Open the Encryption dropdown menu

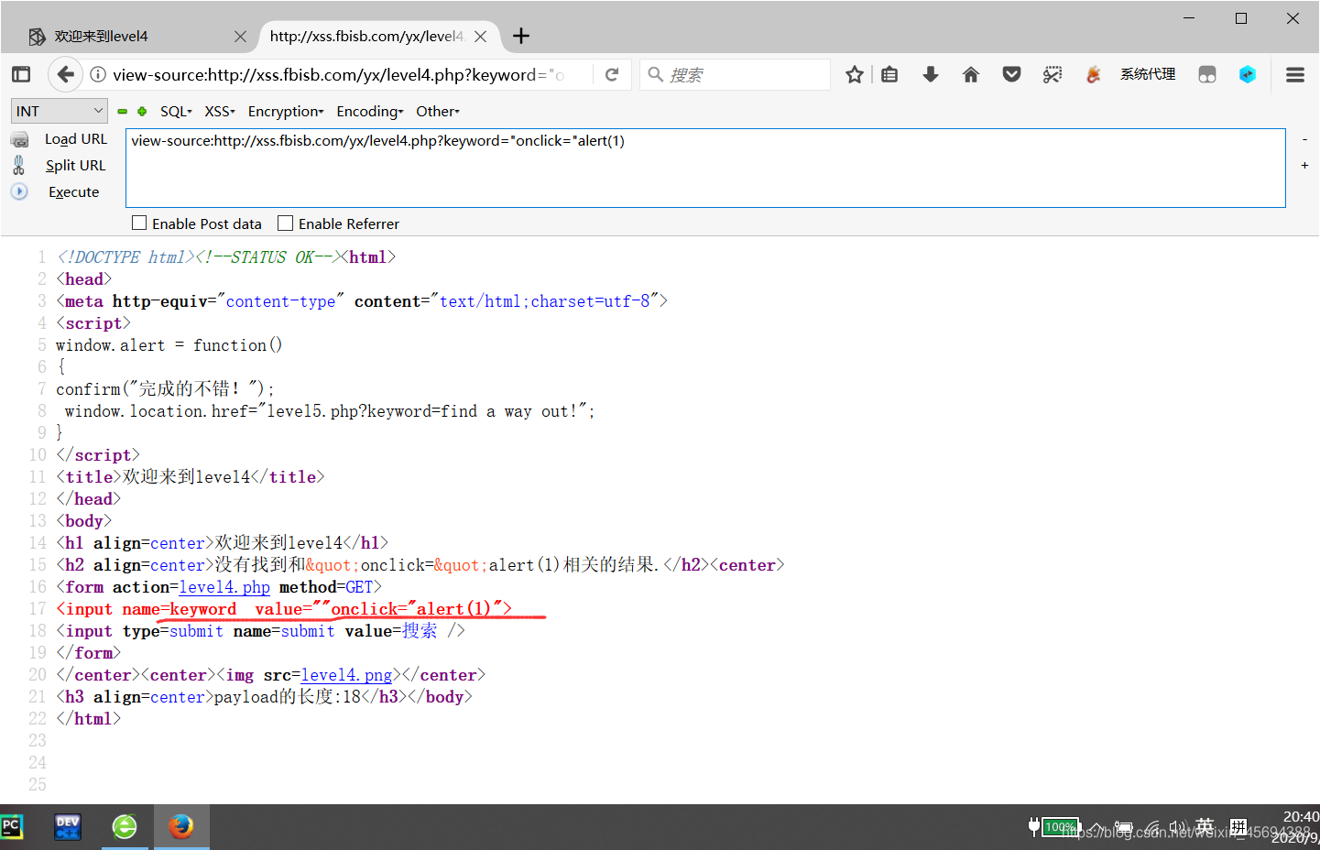coord(286,111)
